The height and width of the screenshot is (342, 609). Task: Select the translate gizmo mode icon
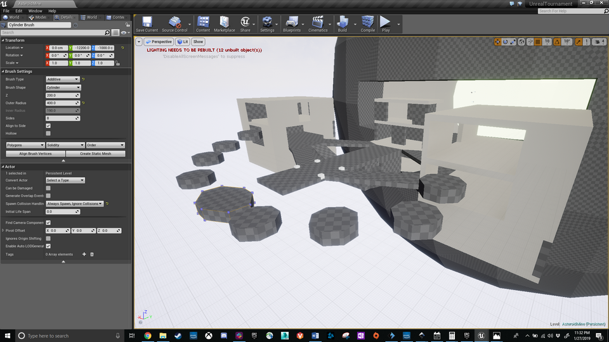tap(497, 42)
